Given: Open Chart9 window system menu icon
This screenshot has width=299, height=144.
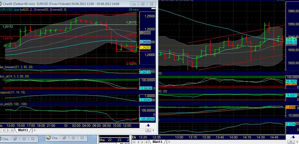Looking at the screenshot, I should [x=1, y=4].
